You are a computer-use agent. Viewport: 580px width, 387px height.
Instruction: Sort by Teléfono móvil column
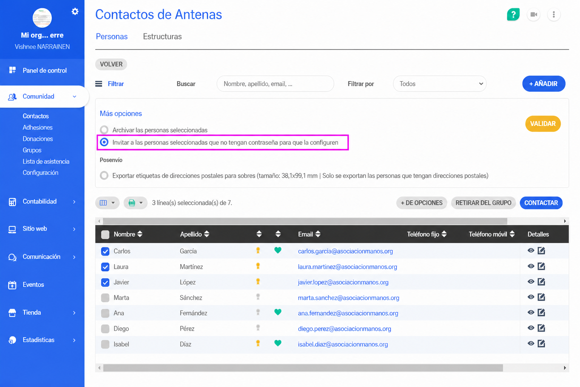[x=512, y=234]
